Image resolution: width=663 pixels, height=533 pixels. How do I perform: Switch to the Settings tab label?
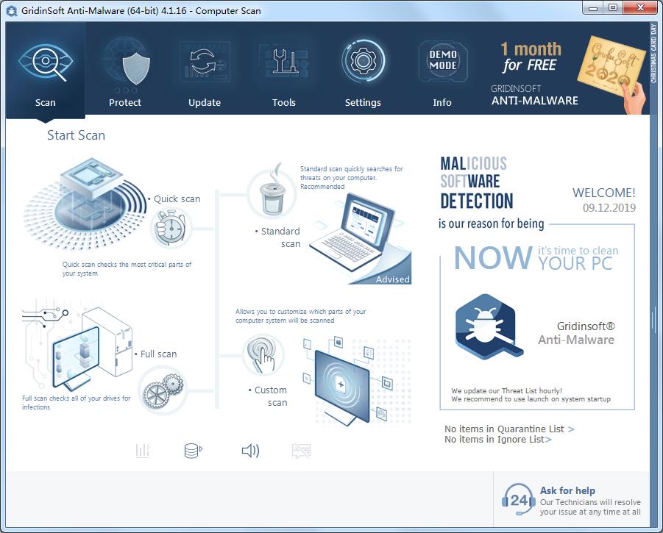pos(363,103)
